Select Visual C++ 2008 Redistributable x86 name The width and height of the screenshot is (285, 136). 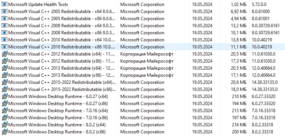pyautogui.click(x=62, y=33)
